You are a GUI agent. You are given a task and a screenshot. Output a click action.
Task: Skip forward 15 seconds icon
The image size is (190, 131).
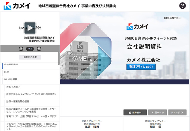pos(39,48)
